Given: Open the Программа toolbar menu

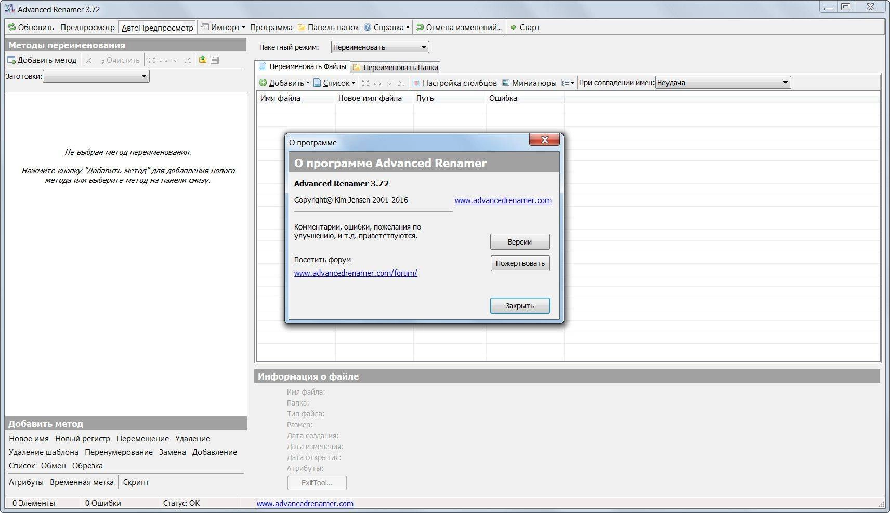Looking at the screenshot, I should [x=271, y=28].
